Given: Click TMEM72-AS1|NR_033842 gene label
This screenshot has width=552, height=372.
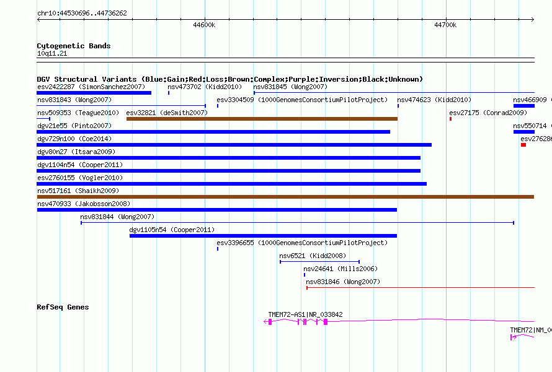Looking at the screenshot, I should [305, 314].
